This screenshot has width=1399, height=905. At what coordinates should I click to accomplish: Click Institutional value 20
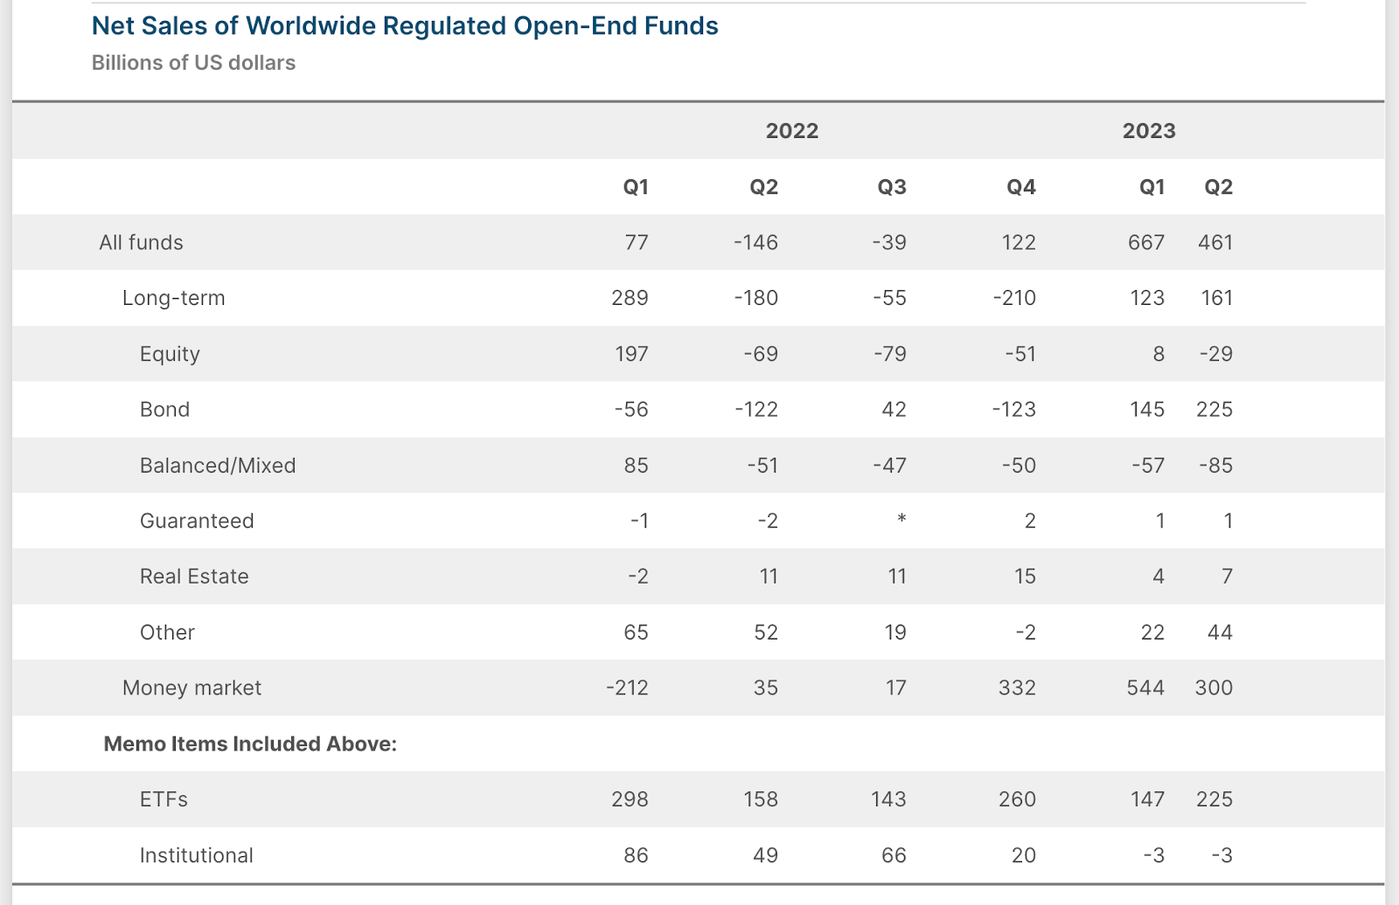1023,855
